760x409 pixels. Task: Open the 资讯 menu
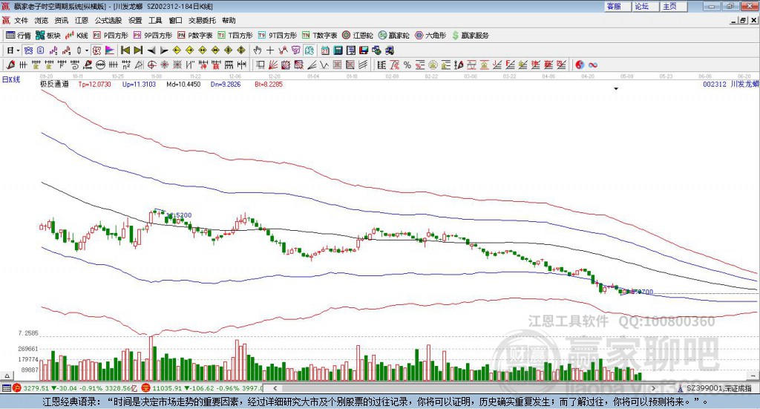pos(61,20)
